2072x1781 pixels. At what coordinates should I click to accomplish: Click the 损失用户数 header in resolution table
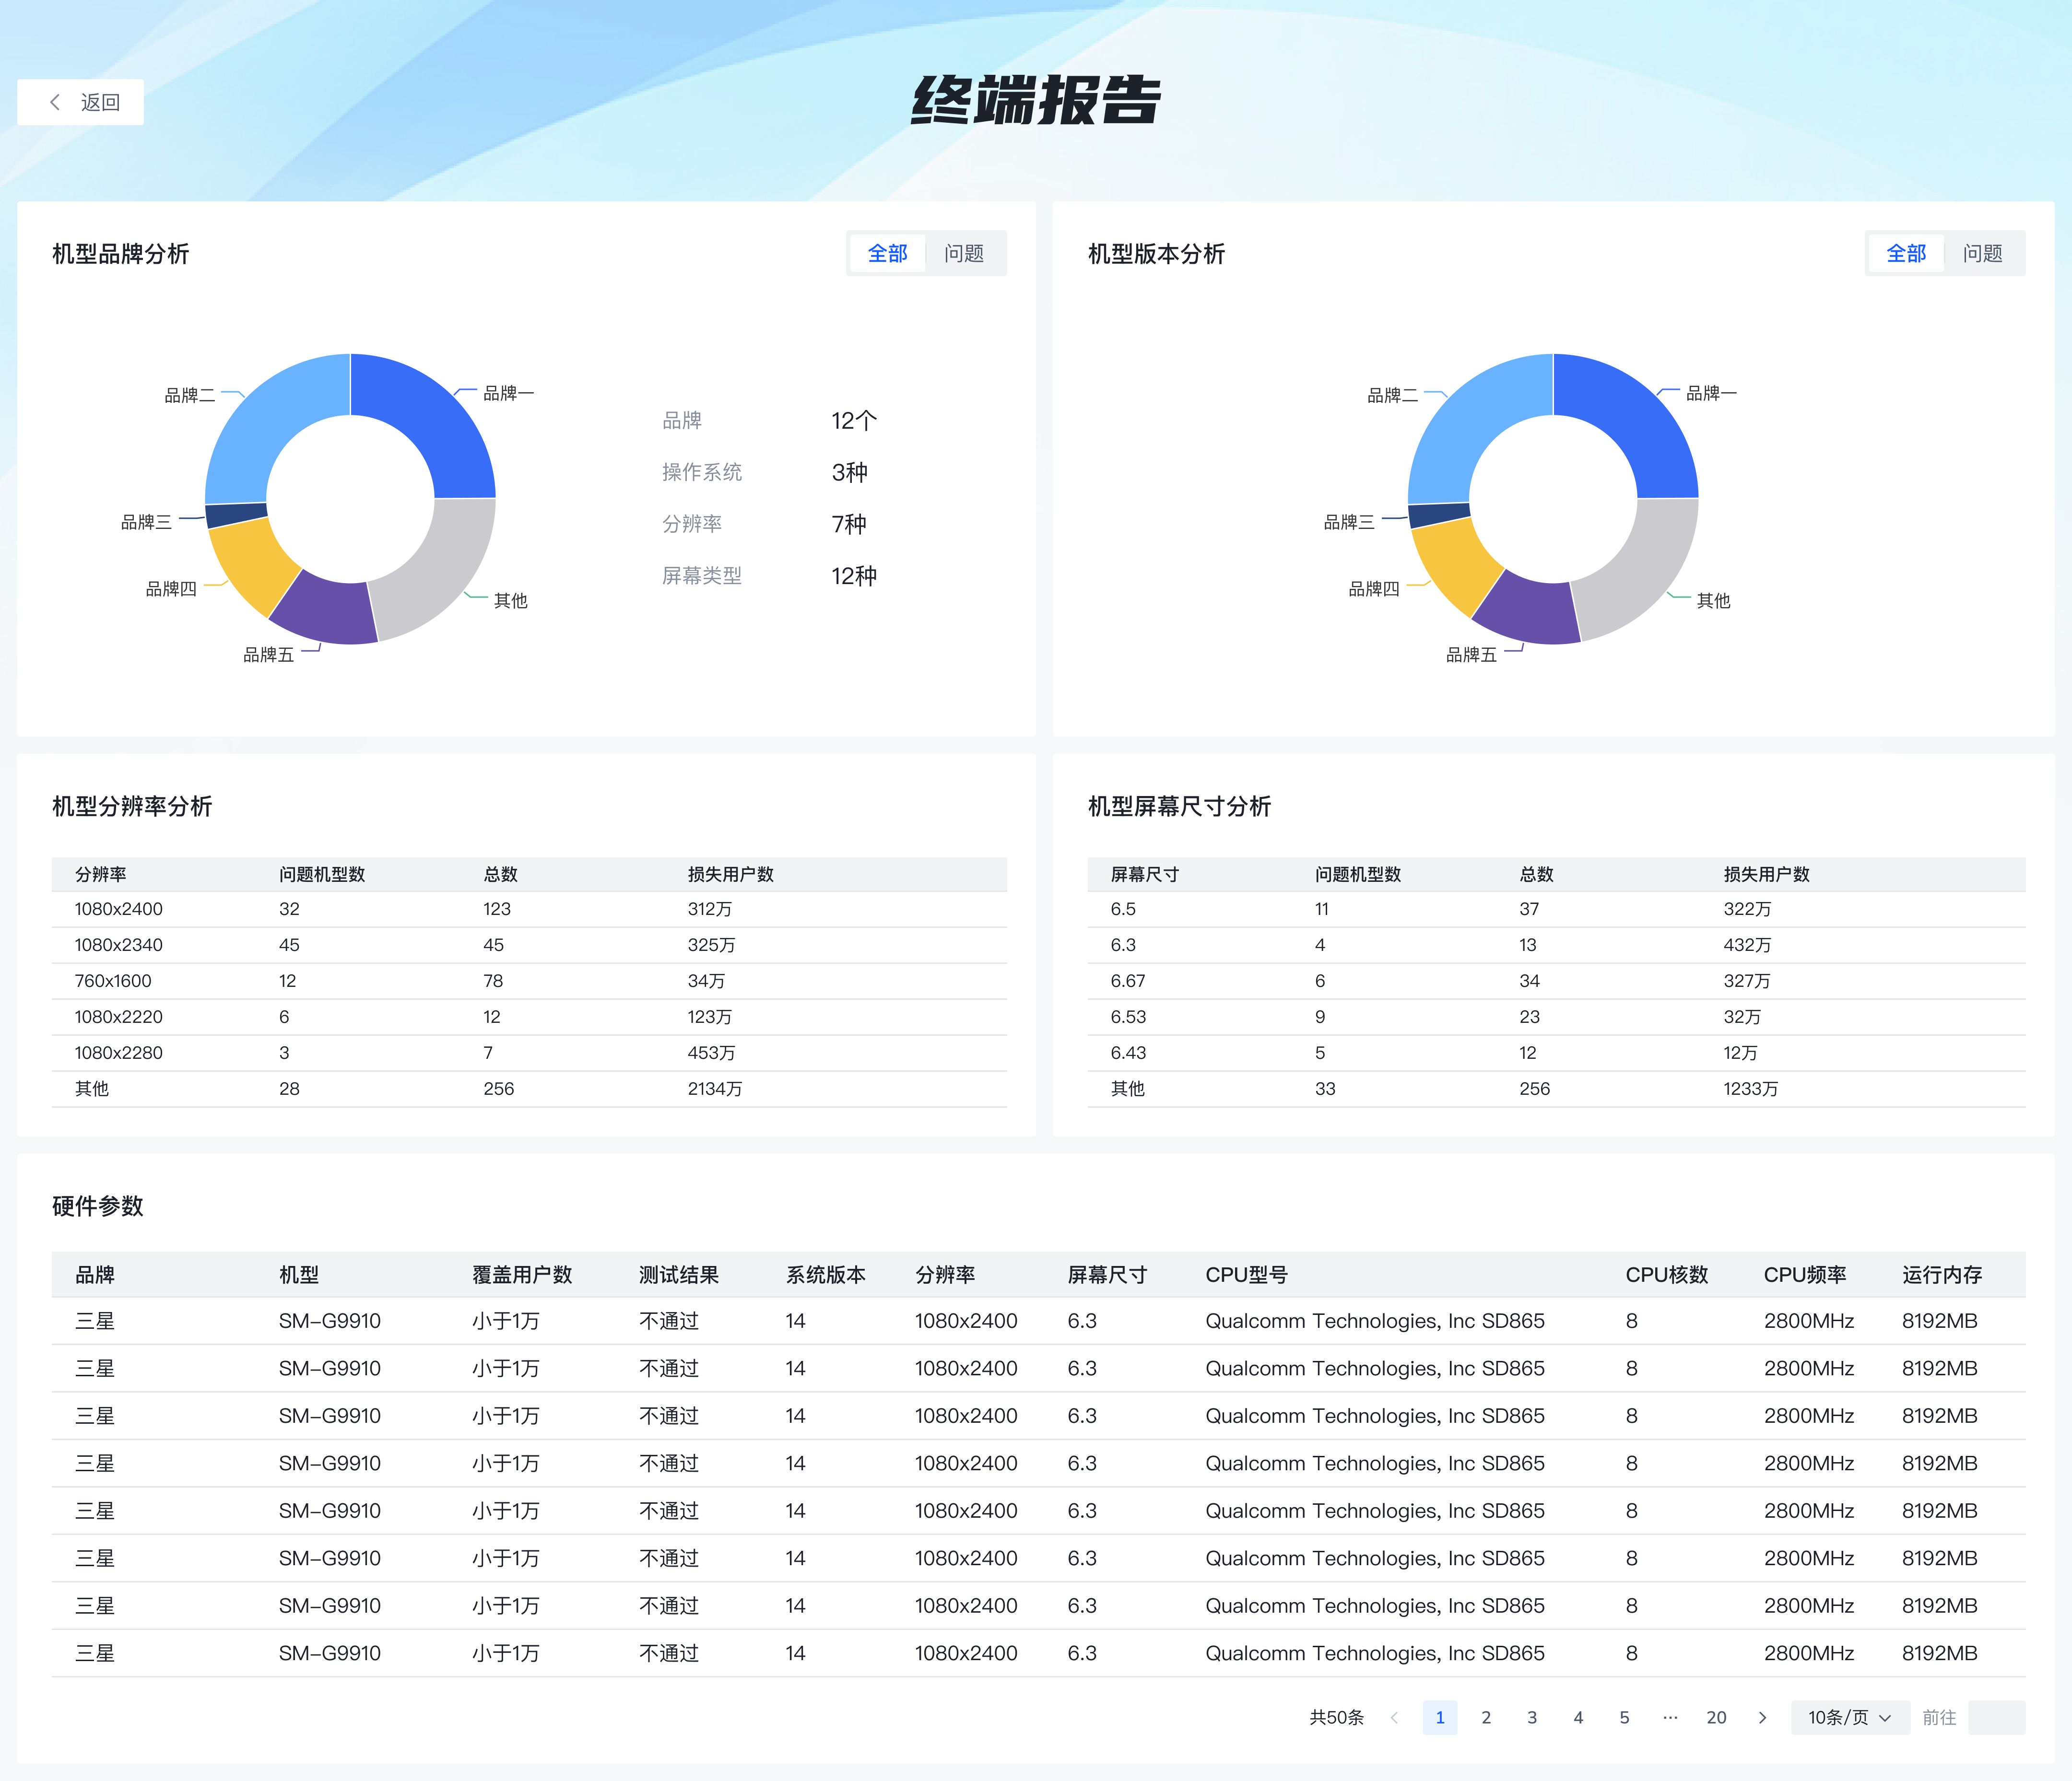point(730,874)
